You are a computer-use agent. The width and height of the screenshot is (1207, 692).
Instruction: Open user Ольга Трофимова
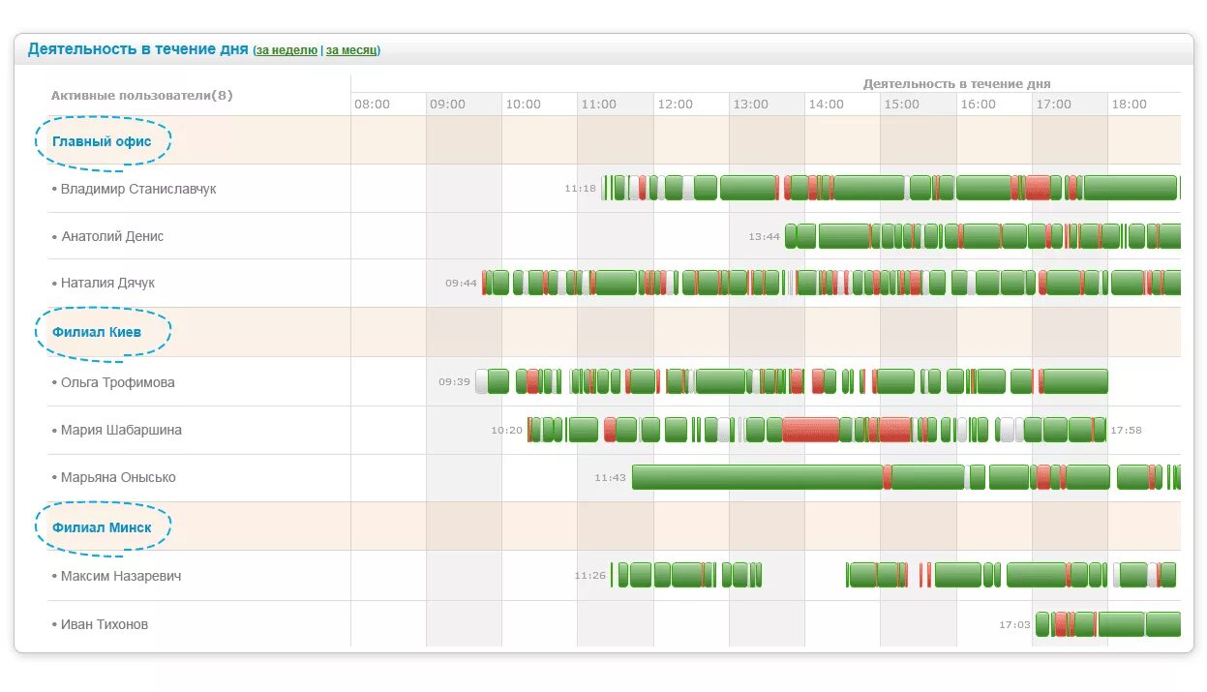point(117,382)
